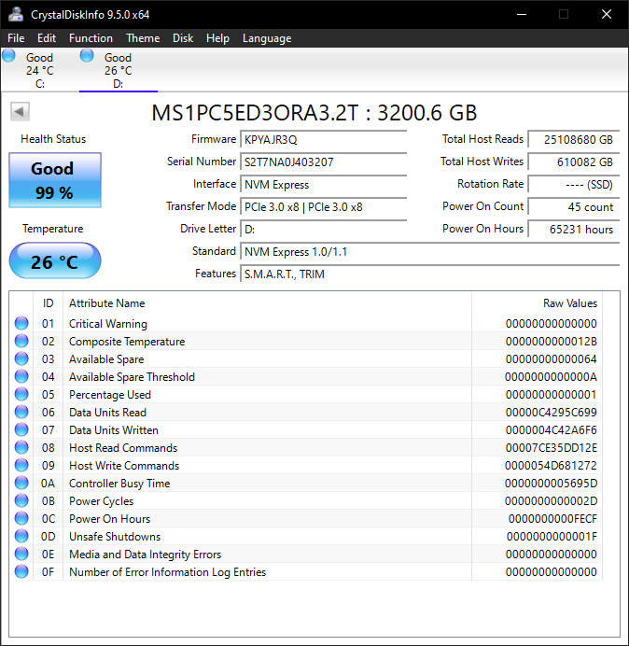Screen dimensions: 629x646
Task: Click the Serial Number field
Action: tap(324, 161)
